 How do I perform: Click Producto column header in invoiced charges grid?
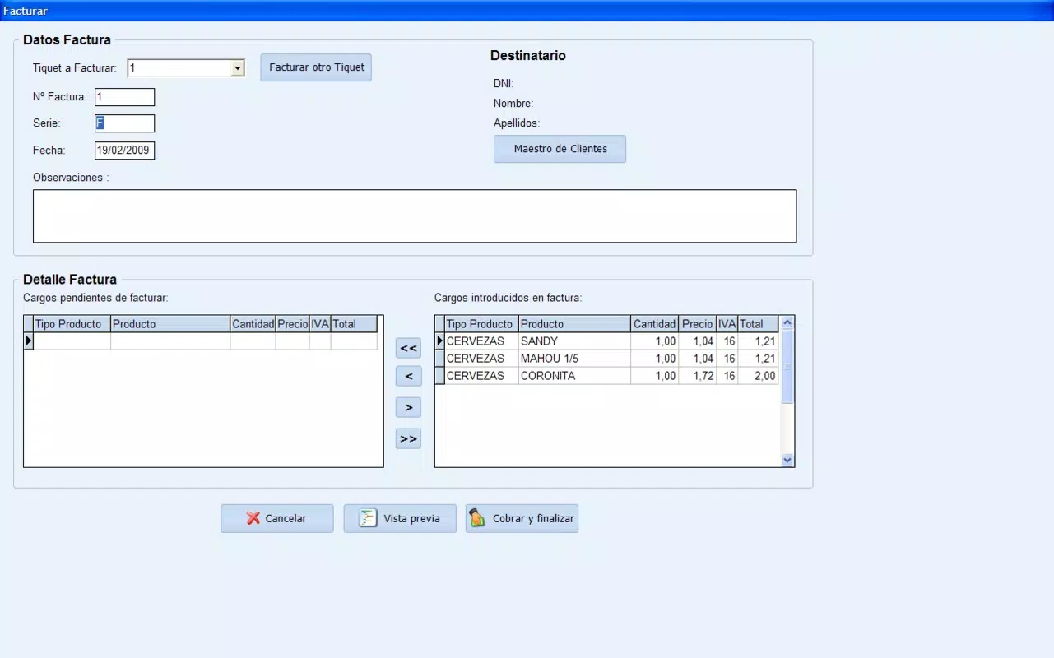[x=574, y=324]
